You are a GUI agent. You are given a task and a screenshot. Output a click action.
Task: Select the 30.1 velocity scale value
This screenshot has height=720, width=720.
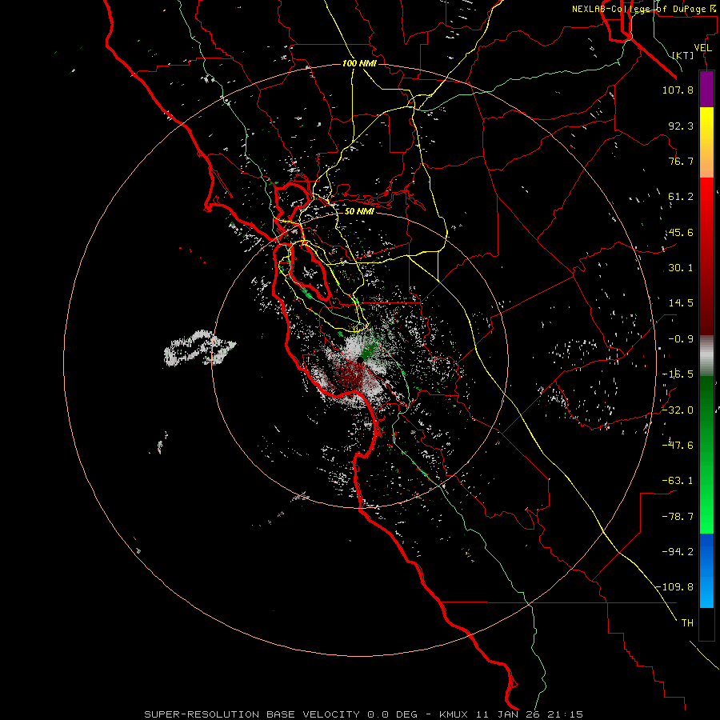click(681, 268)
